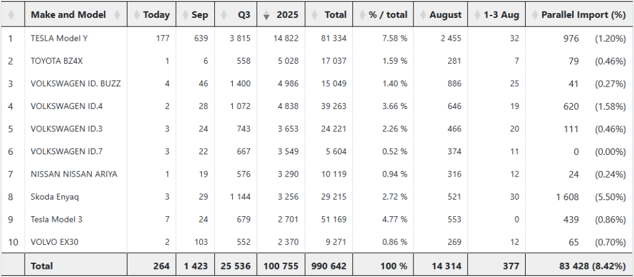Screen dimensions: 634x277
Task: Sort by the % / total column header
Action: coord(388,15)
